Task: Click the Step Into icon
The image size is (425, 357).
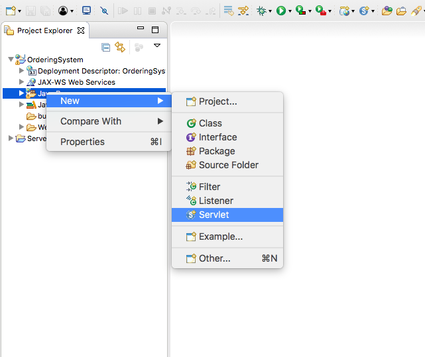Action: (x=181, y=11)
